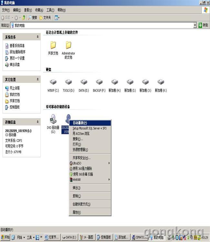Click the Up folder toolbar icon
Image resolution: width=210 pixels, height=242 pixels.
[24, 17]
